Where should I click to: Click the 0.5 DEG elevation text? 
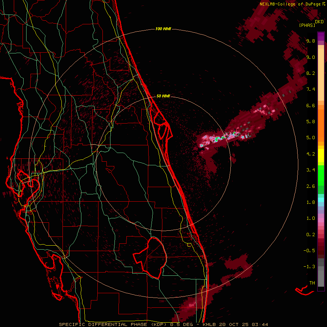coord(181,324)
